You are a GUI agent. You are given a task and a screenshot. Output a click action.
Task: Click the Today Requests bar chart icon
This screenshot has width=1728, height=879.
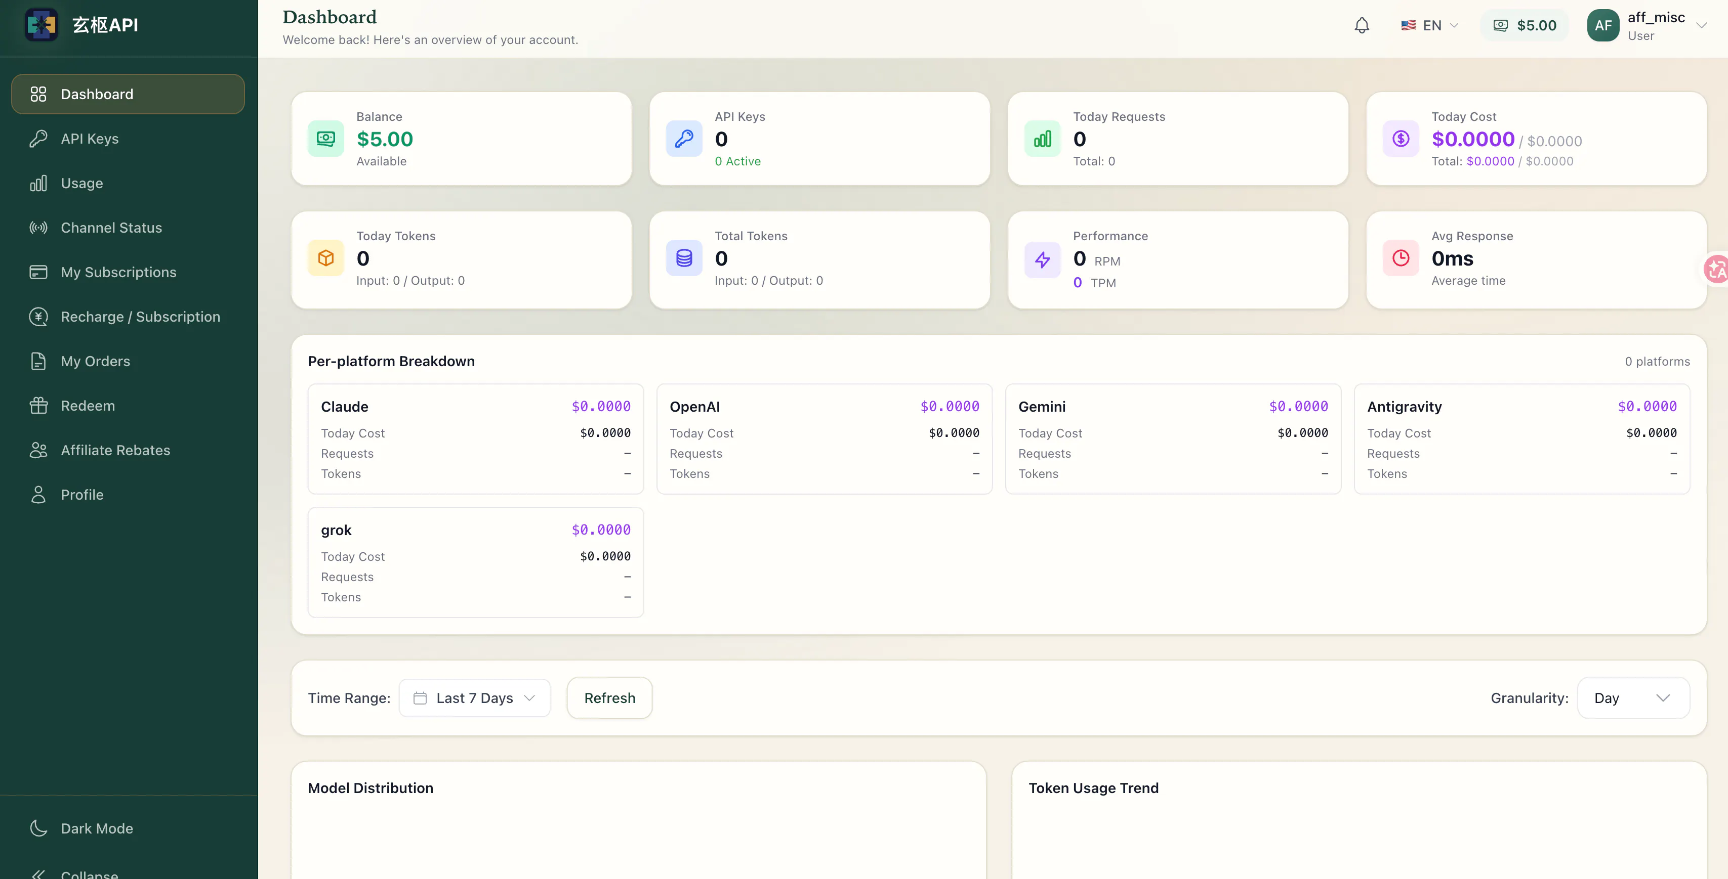1043,139
